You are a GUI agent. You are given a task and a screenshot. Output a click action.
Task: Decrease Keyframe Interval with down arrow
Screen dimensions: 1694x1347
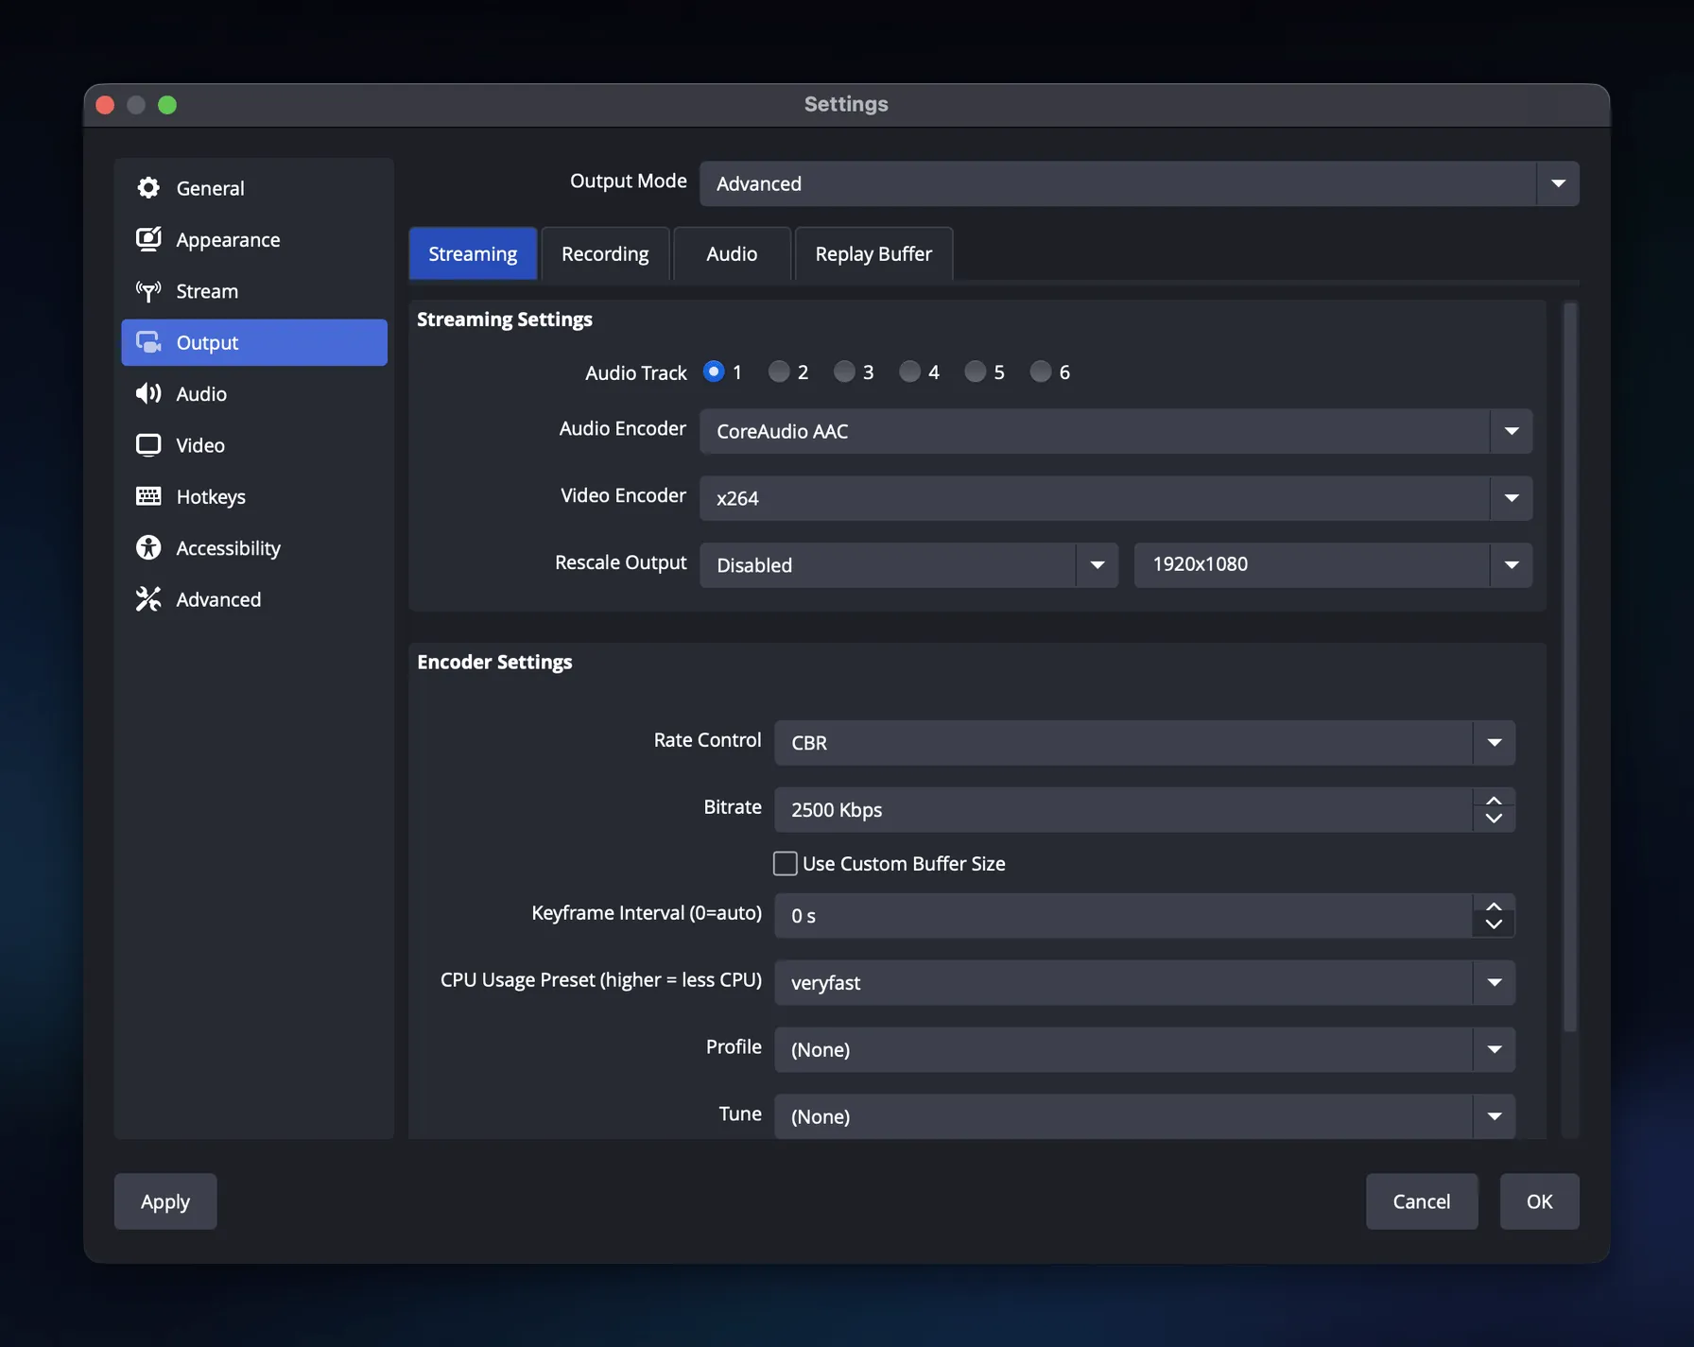point(1494,924)
